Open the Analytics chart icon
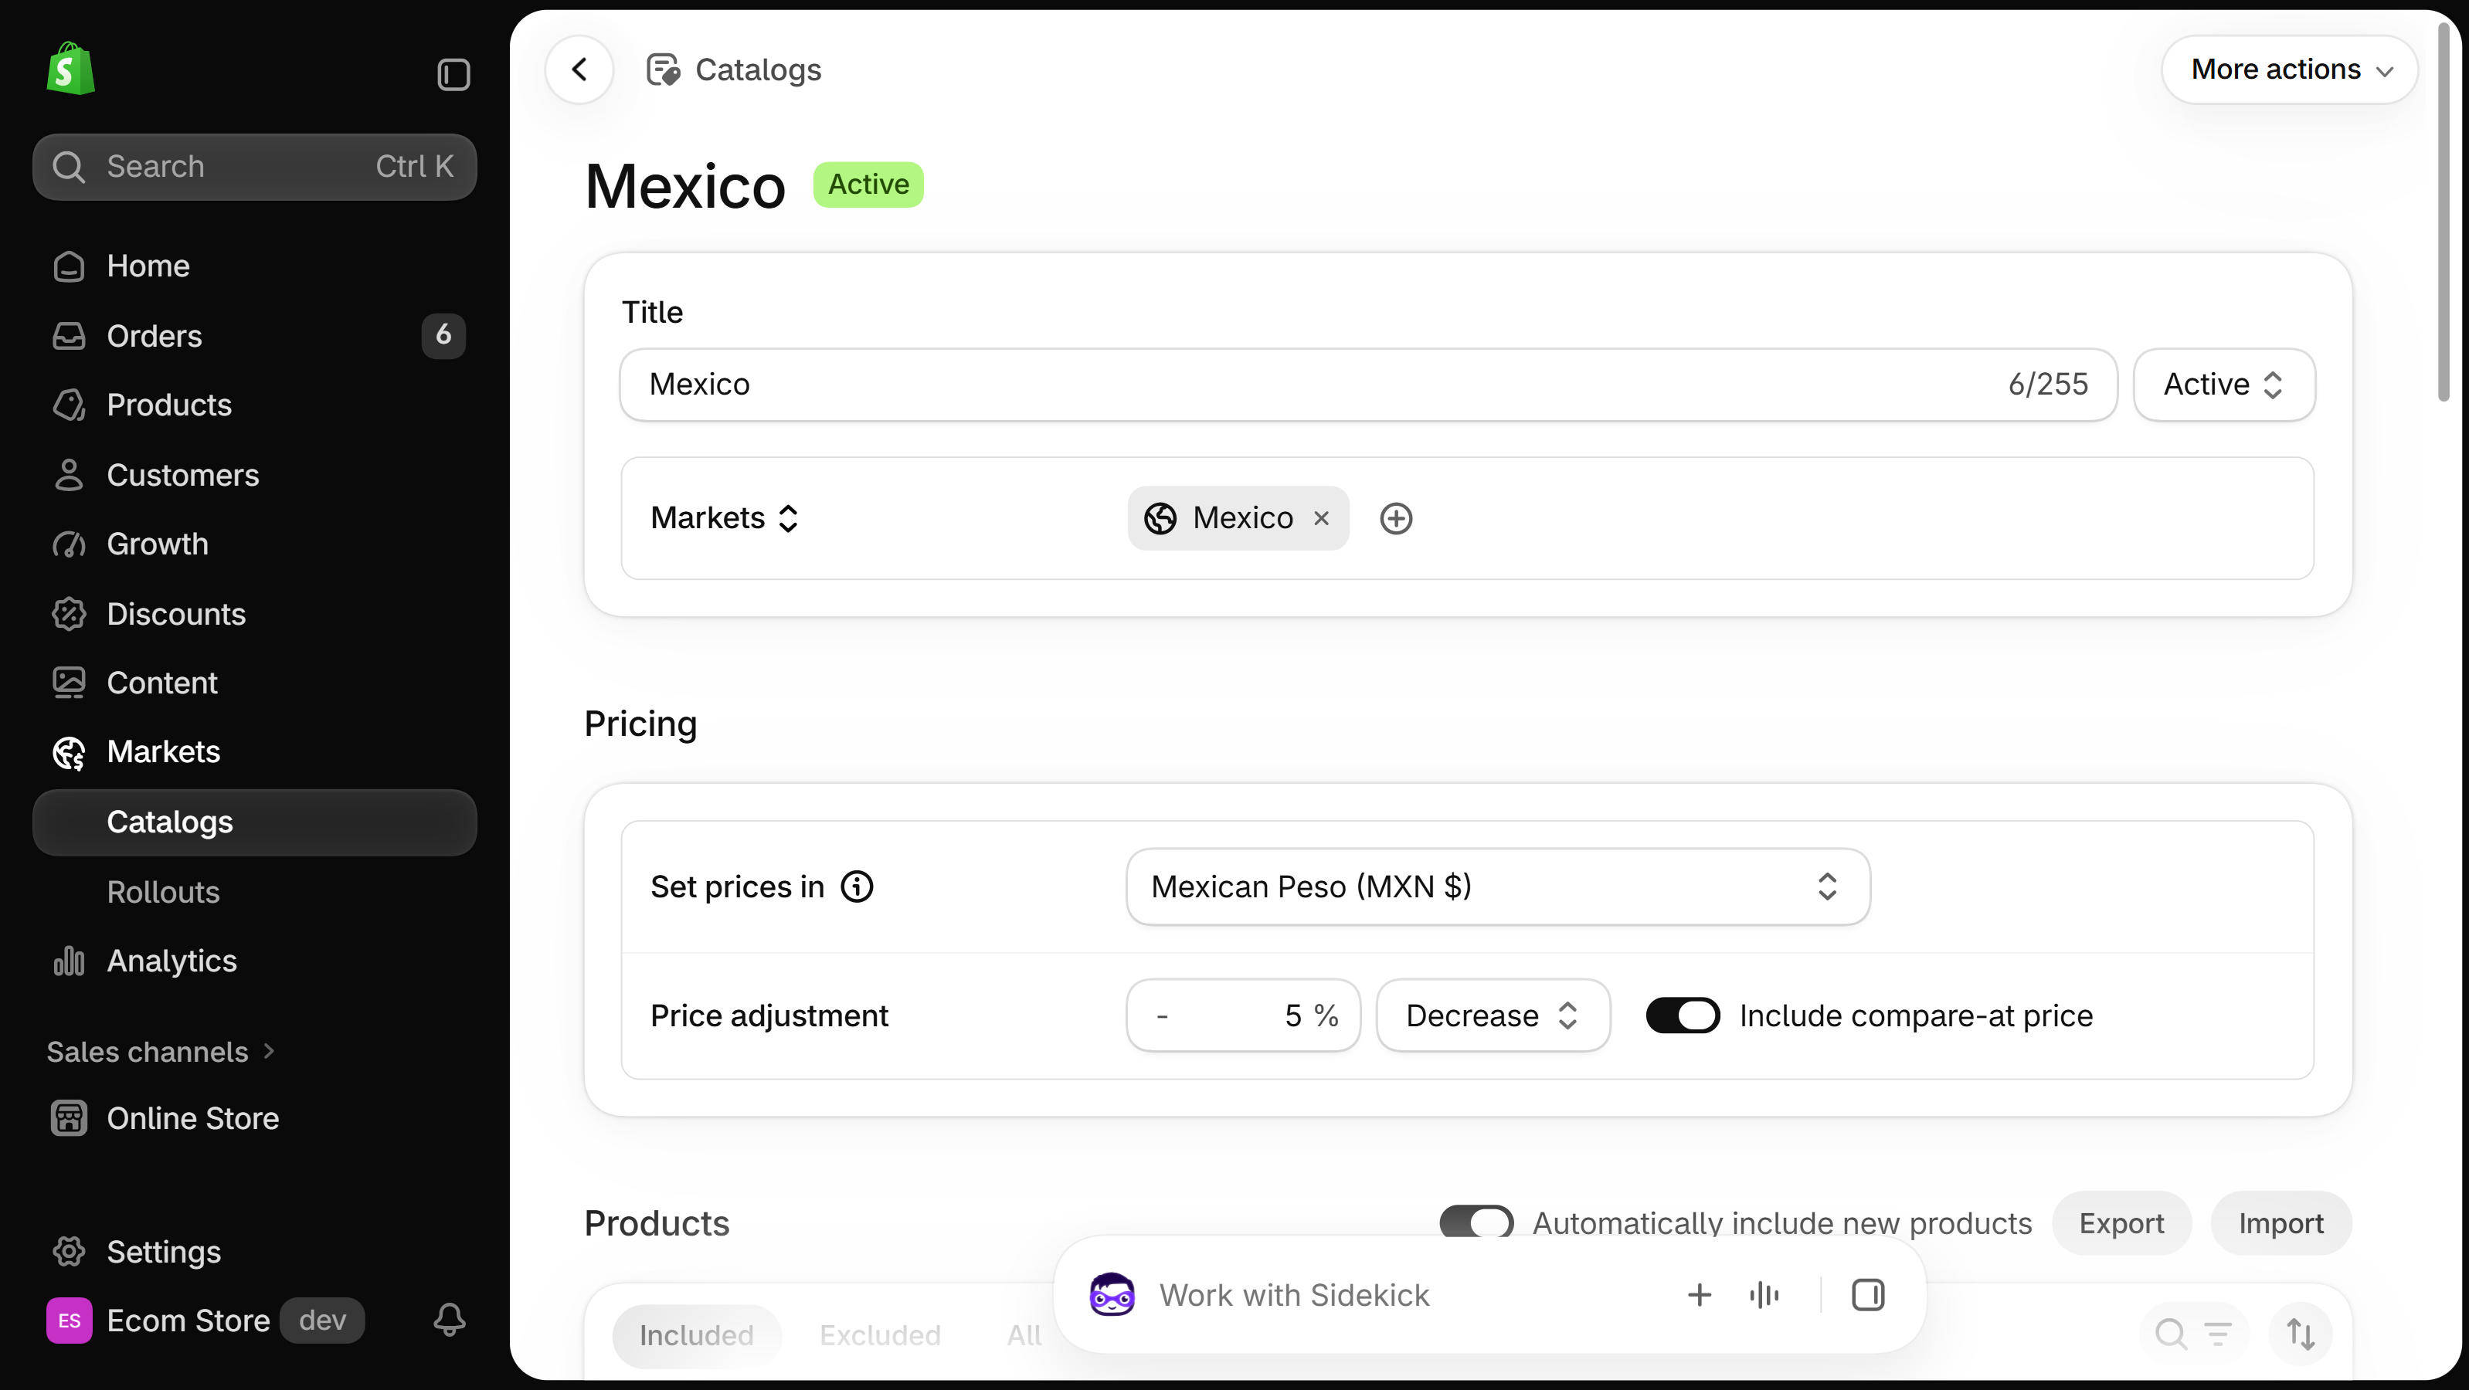The width and height of the screenshot is (2469, 1390). pos(69,961)
